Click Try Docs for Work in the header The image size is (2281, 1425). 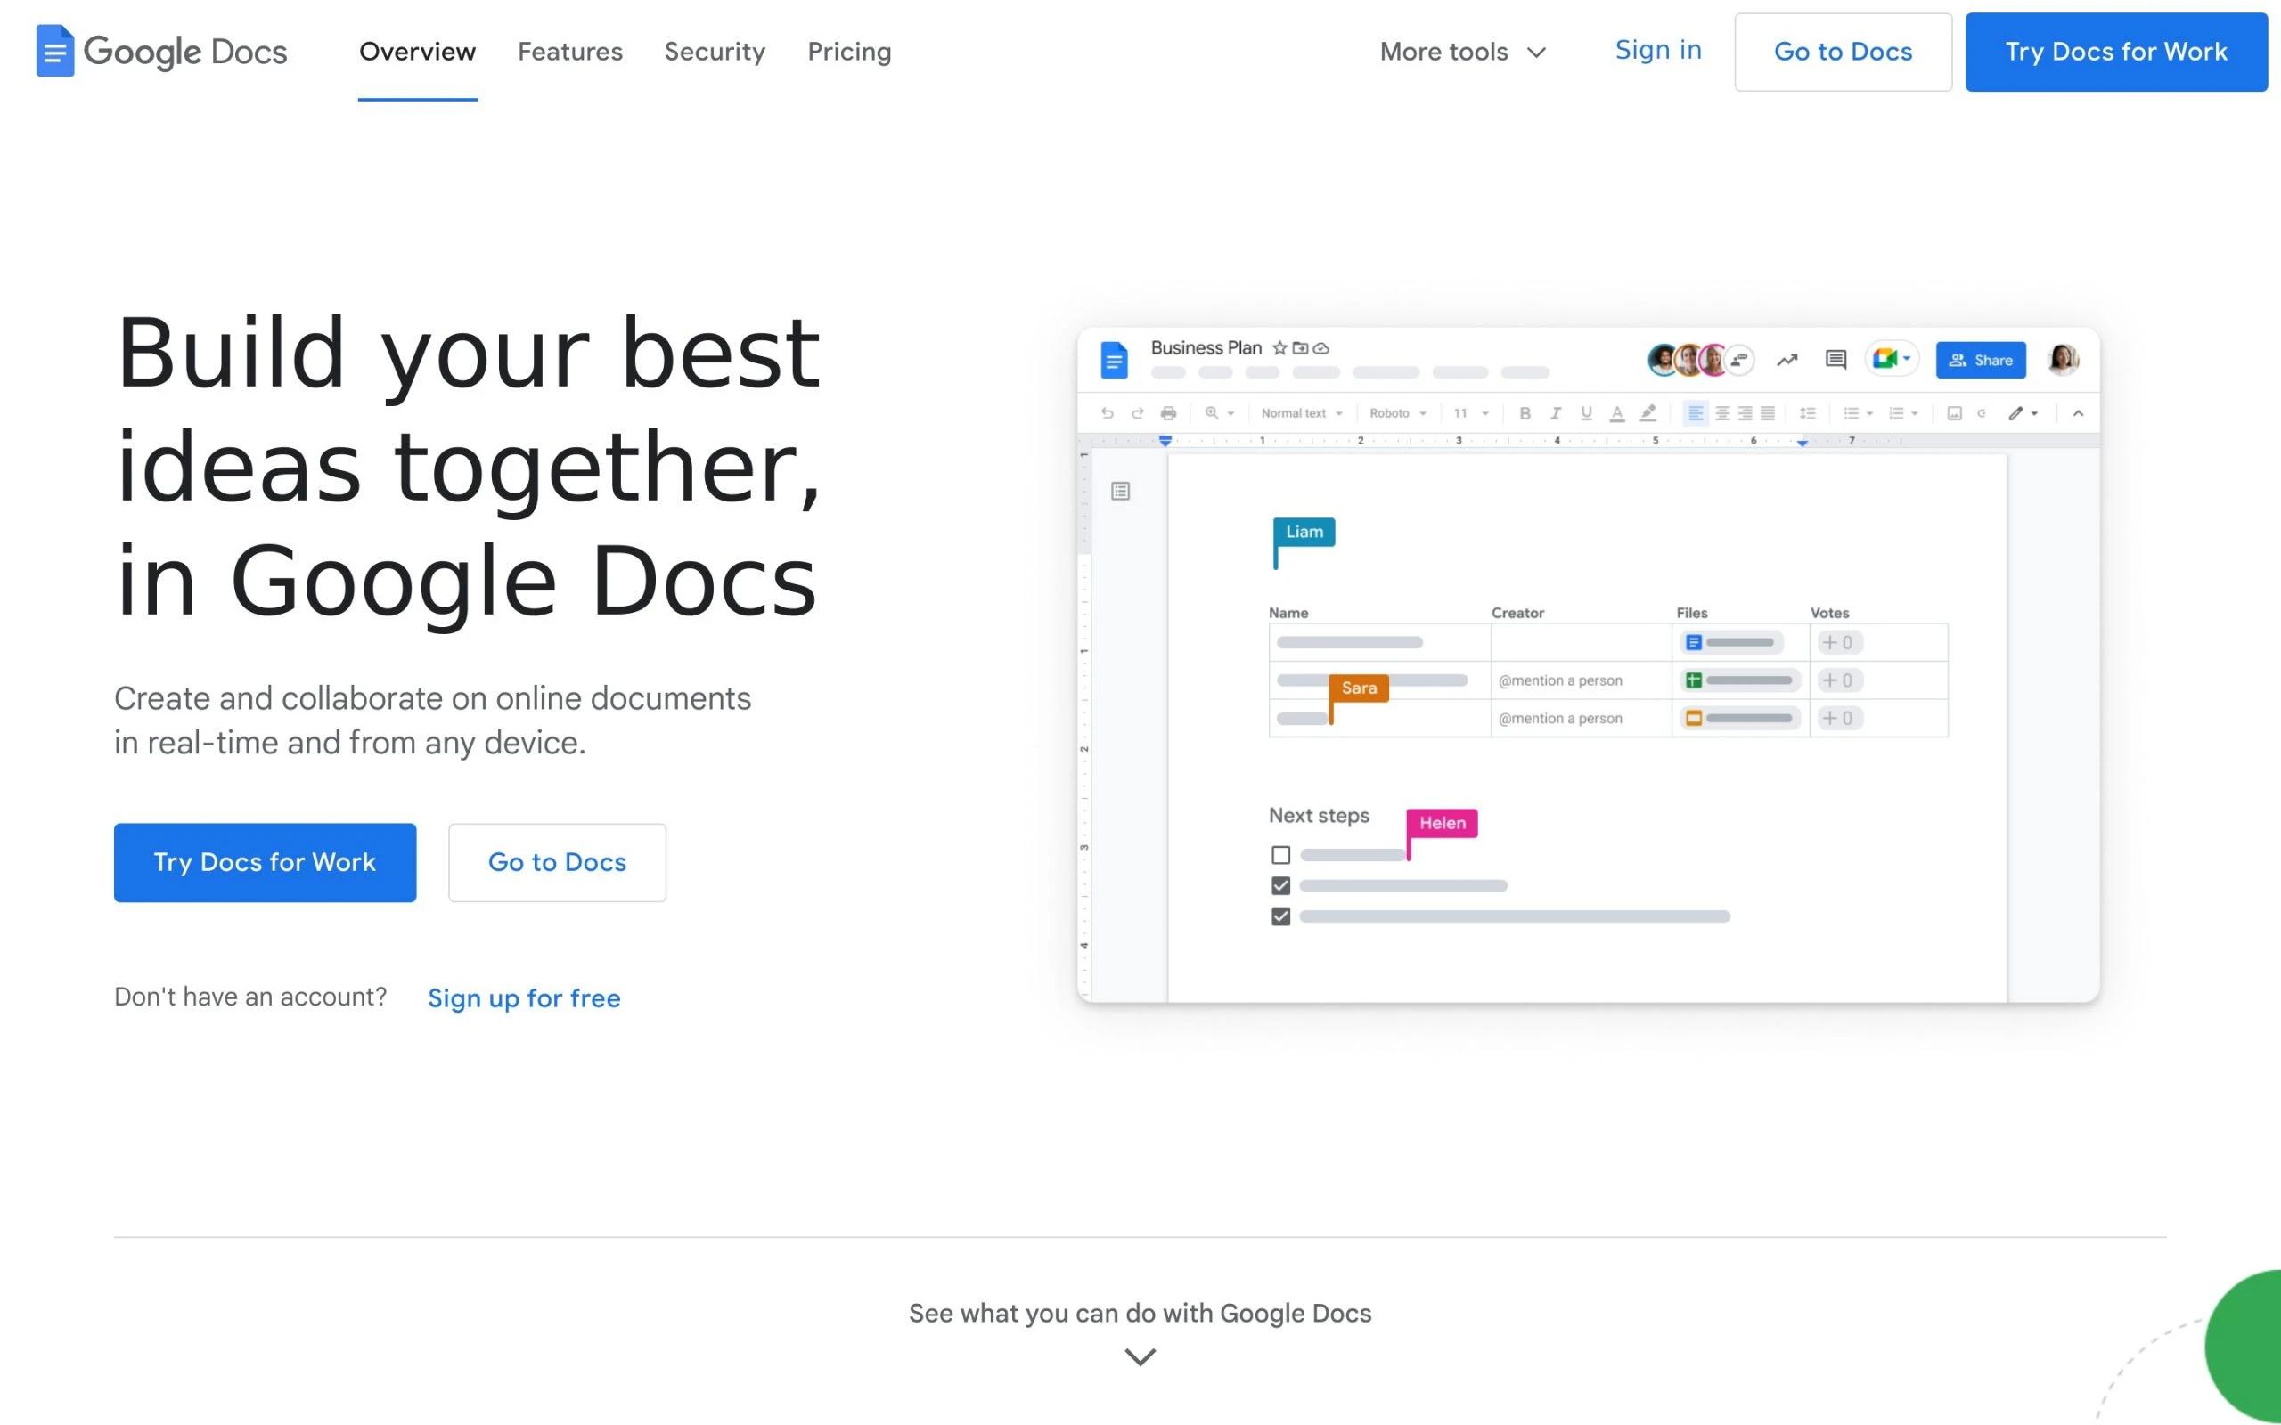pyautogui.click(x=2116, y=52)
